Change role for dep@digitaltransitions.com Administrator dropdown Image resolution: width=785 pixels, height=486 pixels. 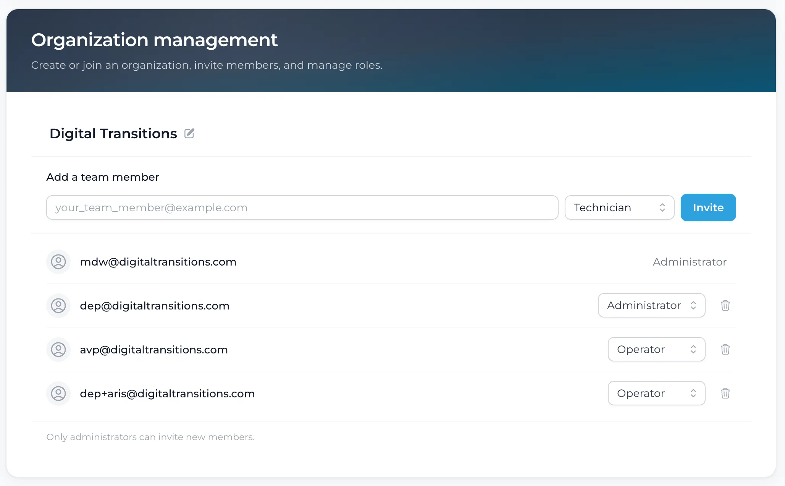651,305
